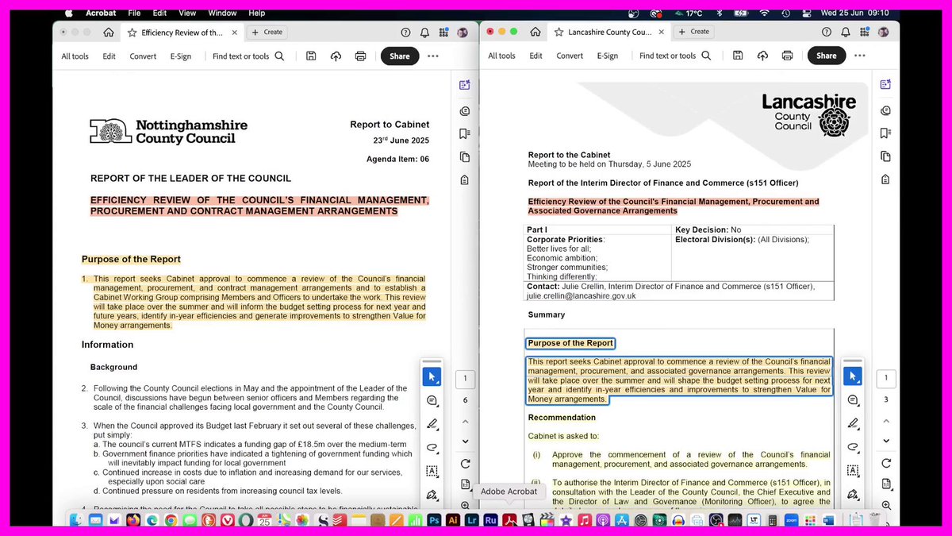Zoom in on the Lancashire document

point(885,505)
